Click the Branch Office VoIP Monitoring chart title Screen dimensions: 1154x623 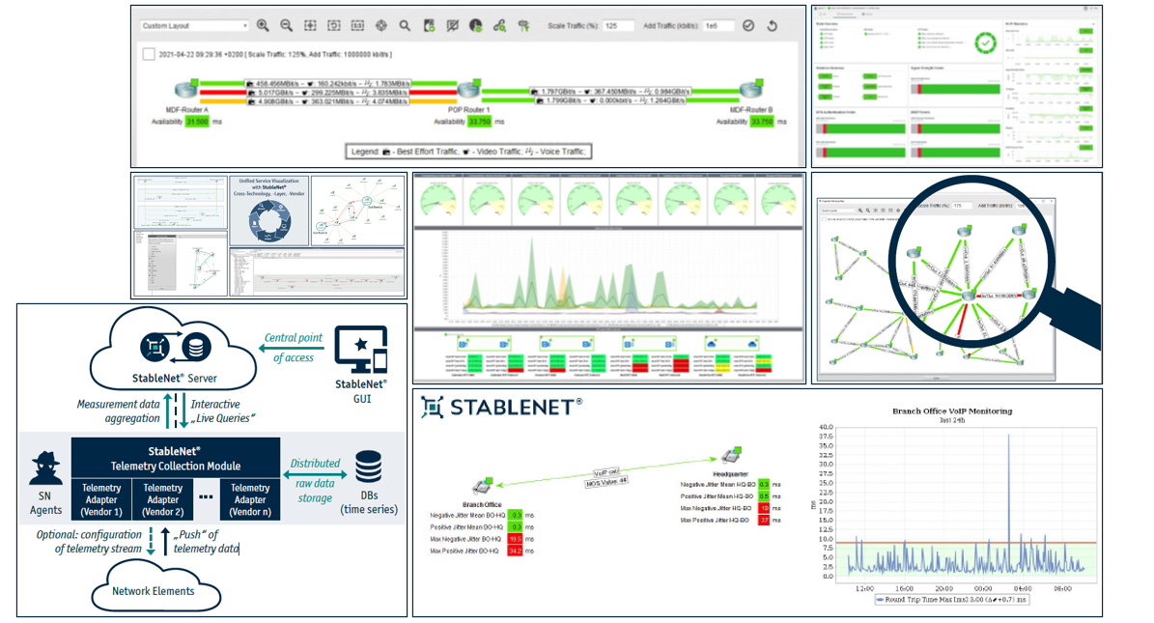click(952, 411)
